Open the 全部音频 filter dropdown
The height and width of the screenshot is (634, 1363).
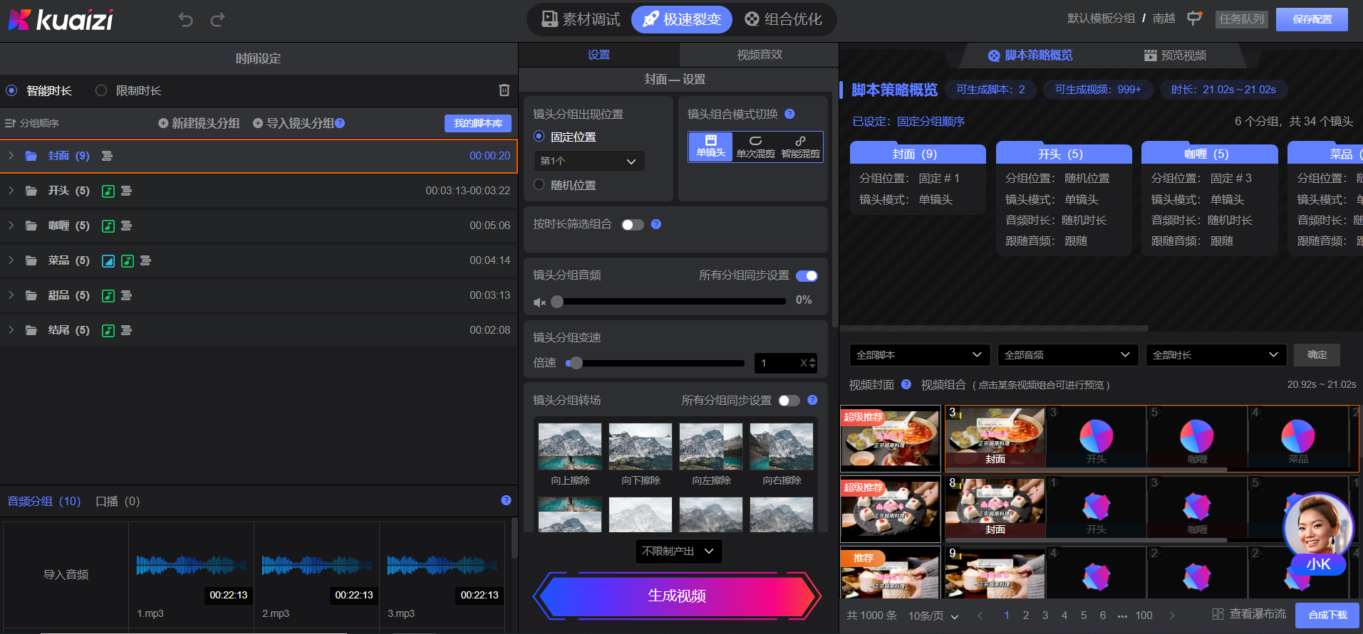coord(1068,355)
